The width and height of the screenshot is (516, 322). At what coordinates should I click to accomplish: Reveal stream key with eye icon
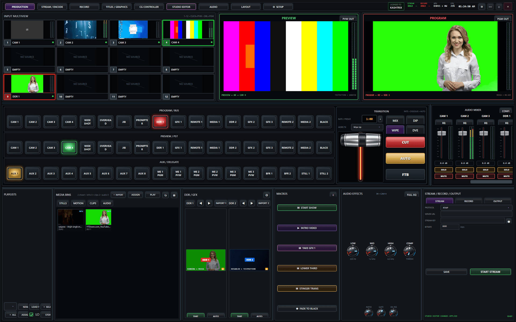point(509,222)
